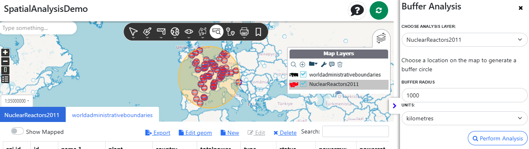Open the print map tool
Image resolution: width=529 pixels, height=149 pixels.
tap(244, 32)
